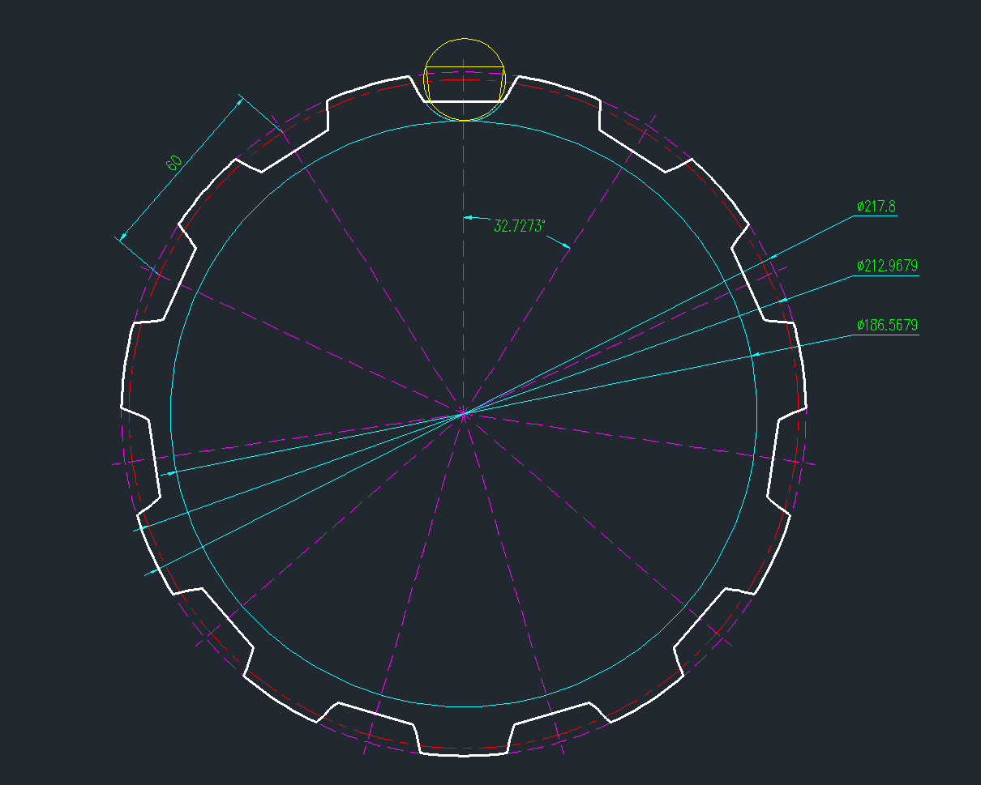
Task: Click the underline beneath the ø212.9679 text
Action: coord(887,276)
